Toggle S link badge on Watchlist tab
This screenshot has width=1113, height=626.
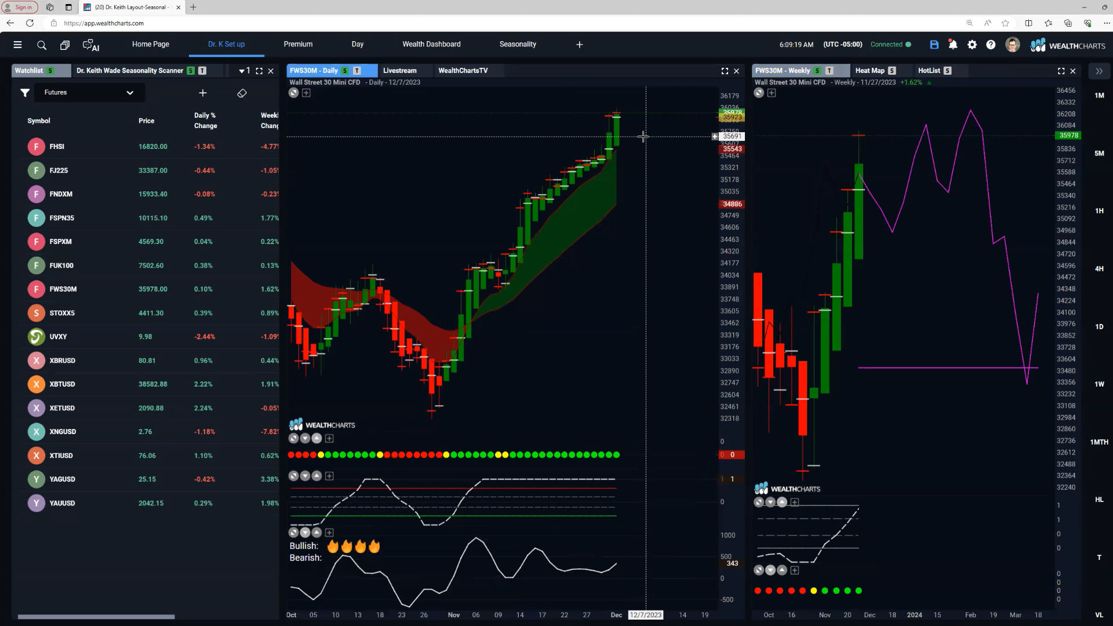(50, 71)
